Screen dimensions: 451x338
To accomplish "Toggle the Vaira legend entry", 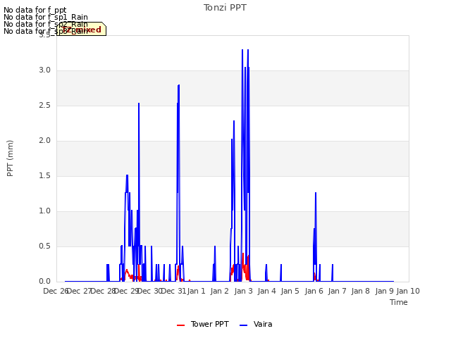I will click(256, 324).
